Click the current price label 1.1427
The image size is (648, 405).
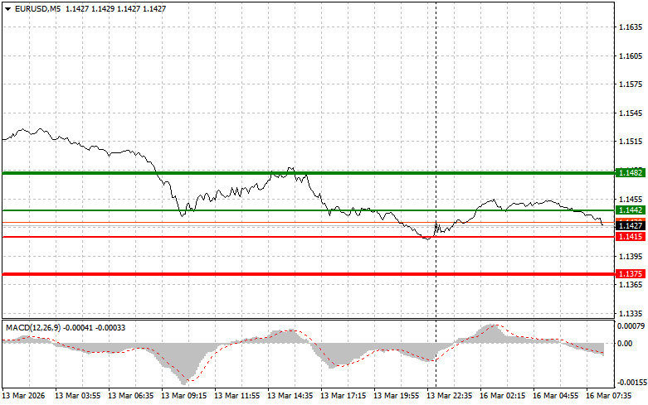631,225
